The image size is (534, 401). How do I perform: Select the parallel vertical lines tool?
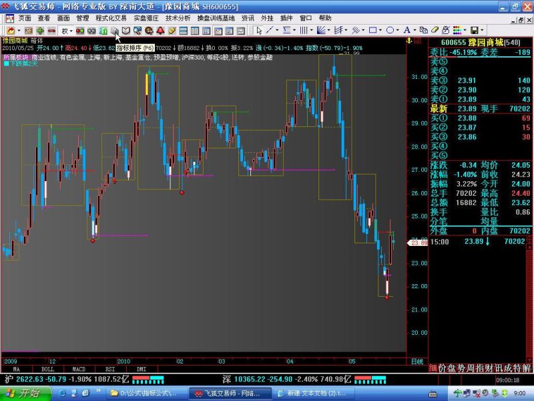coord(304,31)
